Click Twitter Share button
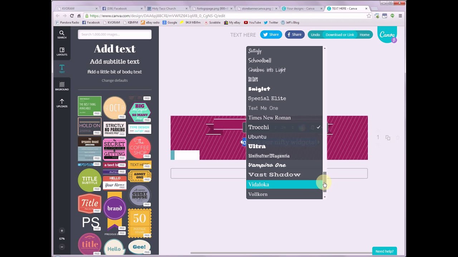This screenshot has width=458, height=257. point(271,35)
